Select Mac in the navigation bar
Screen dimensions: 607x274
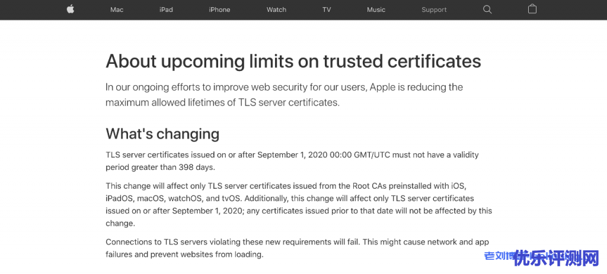(117, 9)
